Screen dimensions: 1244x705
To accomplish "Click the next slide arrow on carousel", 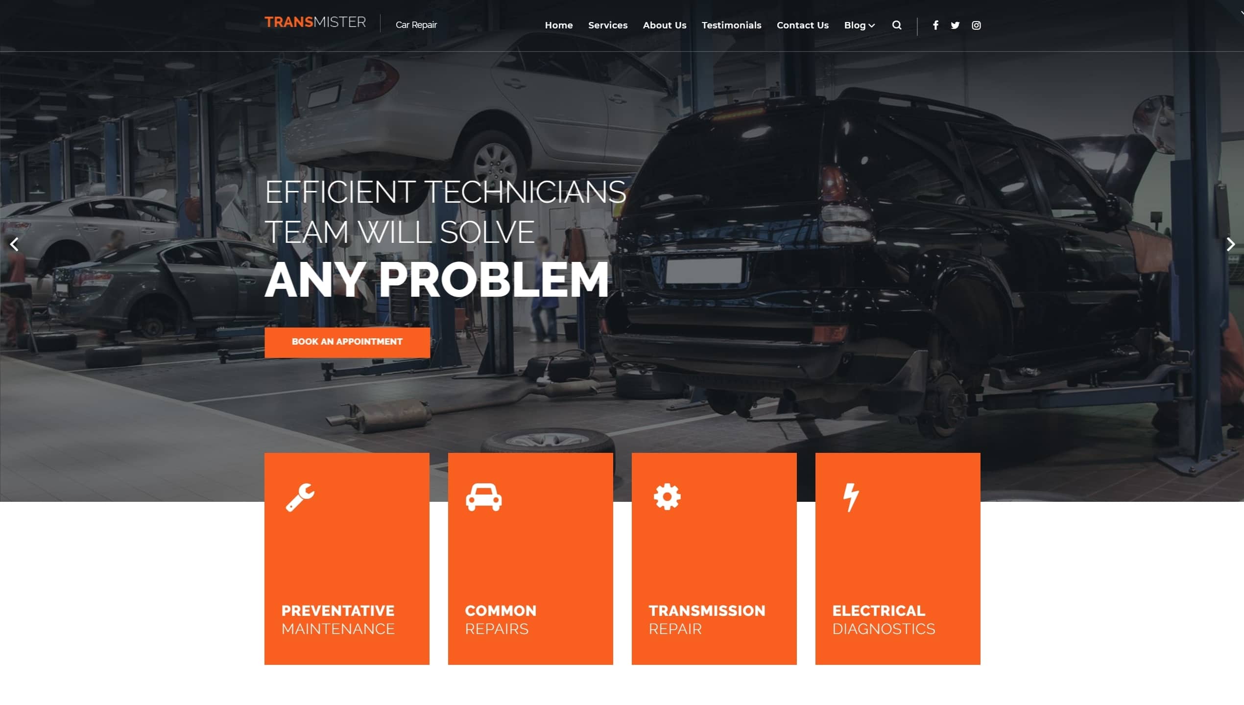I will [1230, 244].
